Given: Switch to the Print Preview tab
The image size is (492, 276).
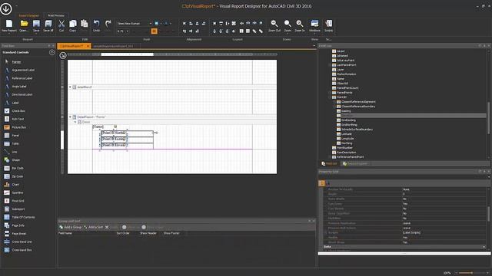Looking at the screenshot, I should click(56, 15).
